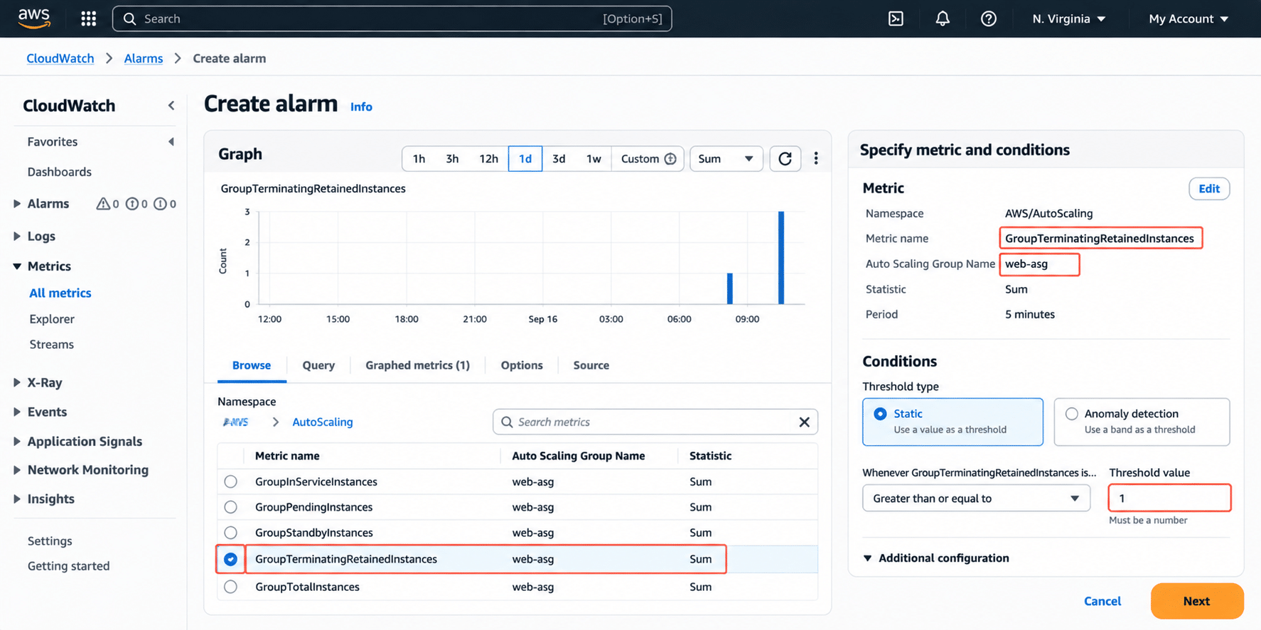Open the notifications bell

tap(942, 18)
